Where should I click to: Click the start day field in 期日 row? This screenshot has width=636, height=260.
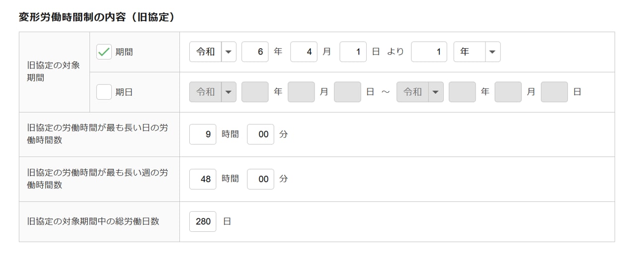347,92
